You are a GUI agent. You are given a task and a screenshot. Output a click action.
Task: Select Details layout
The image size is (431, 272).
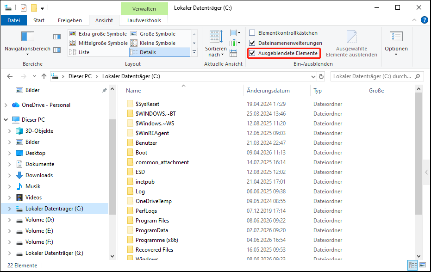pyautogui.click(x=160, y=52)
